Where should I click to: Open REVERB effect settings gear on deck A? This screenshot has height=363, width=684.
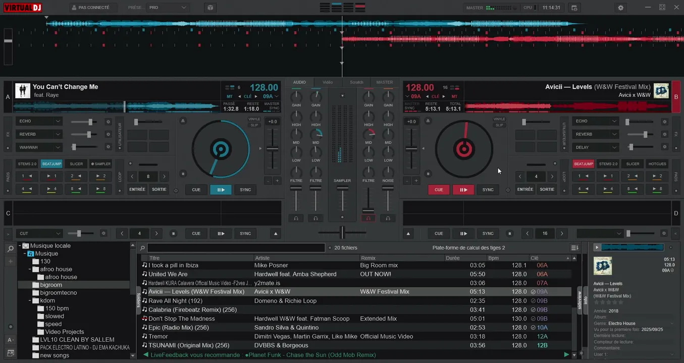click(108, 135)
